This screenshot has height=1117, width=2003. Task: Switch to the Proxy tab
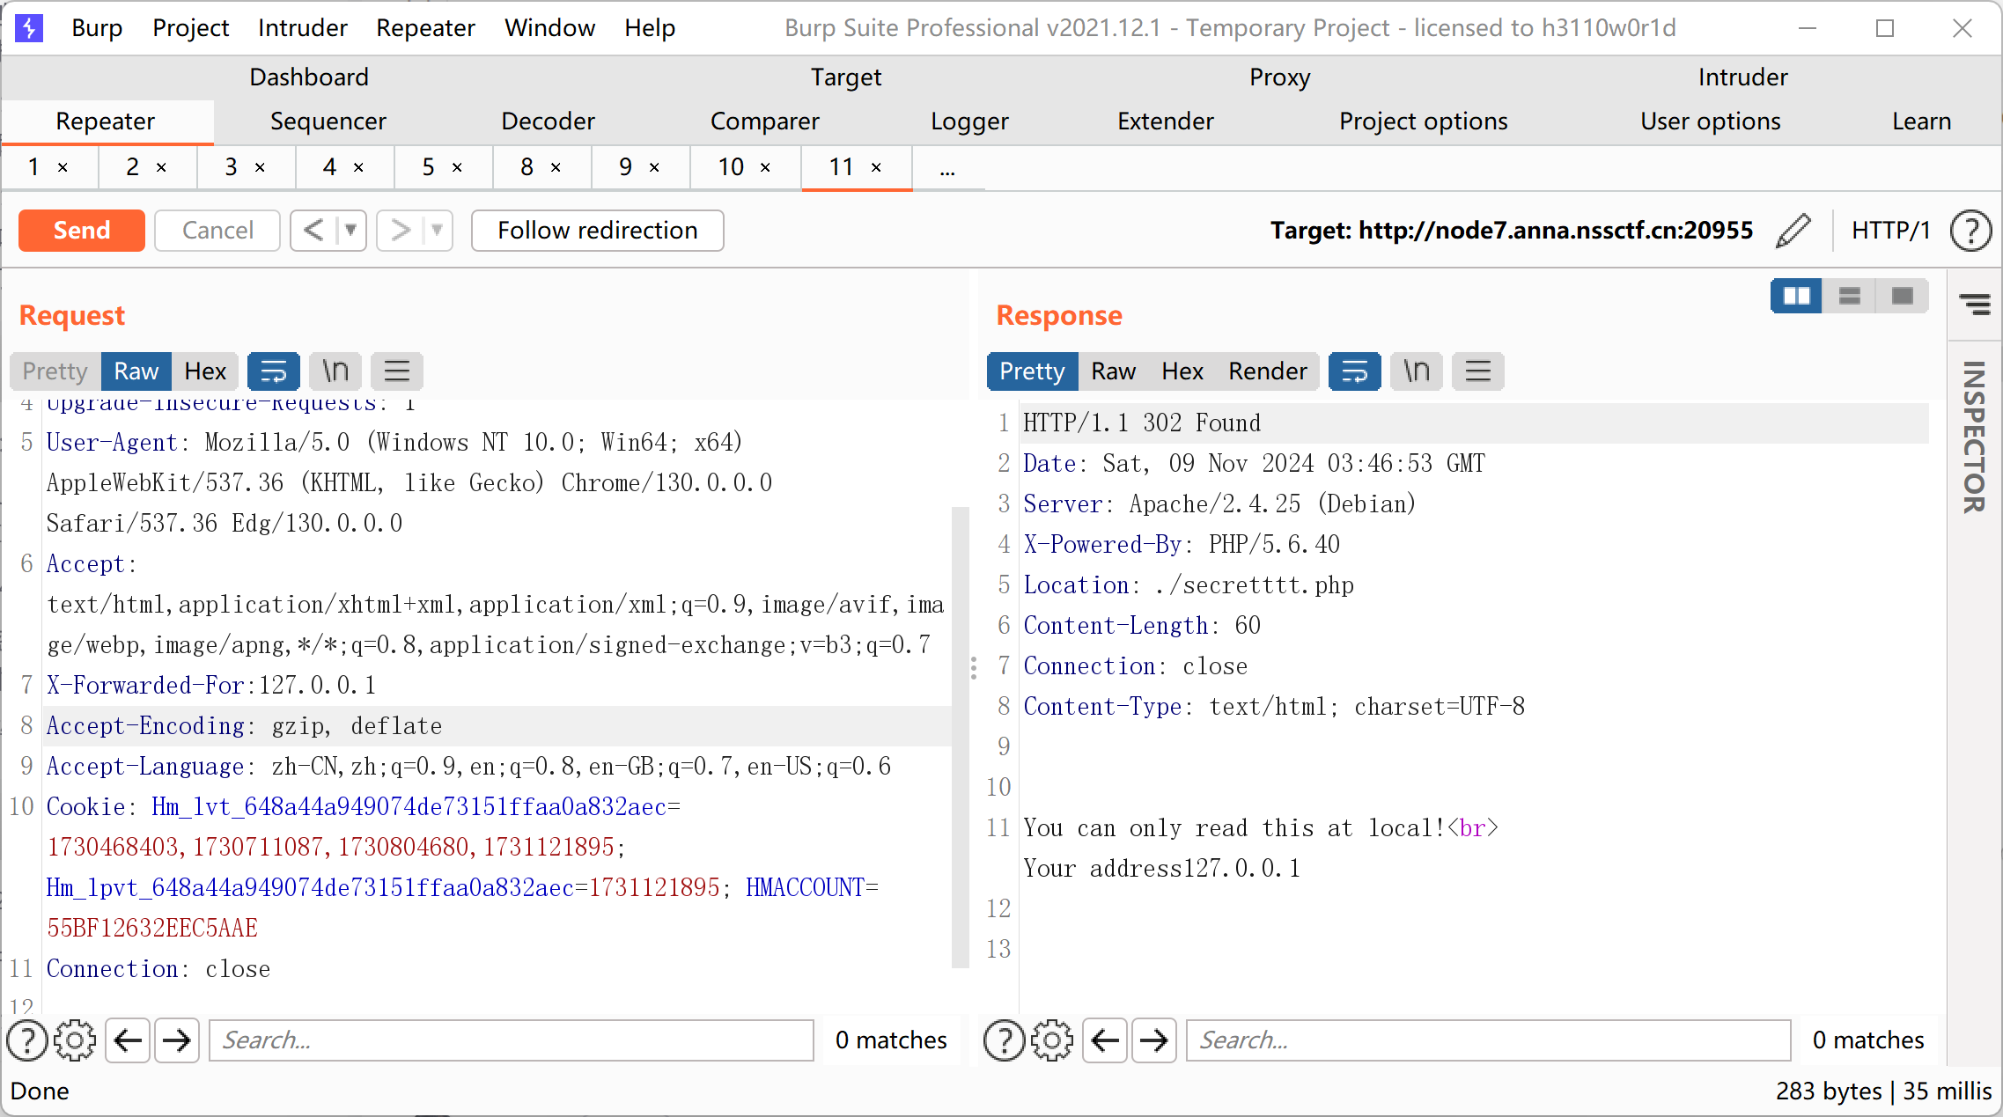click(x=1280, y=77)
